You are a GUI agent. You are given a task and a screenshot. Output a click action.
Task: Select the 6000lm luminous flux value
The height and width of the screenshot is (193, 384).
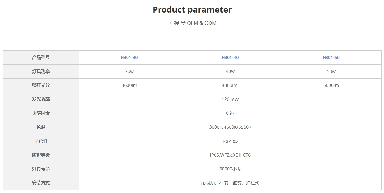(x=331, y=85)
